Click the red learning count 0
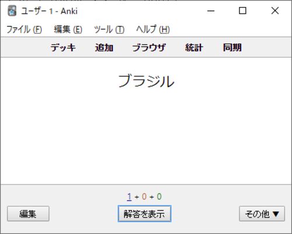This screenshot has height=234, width=292. 144,197
